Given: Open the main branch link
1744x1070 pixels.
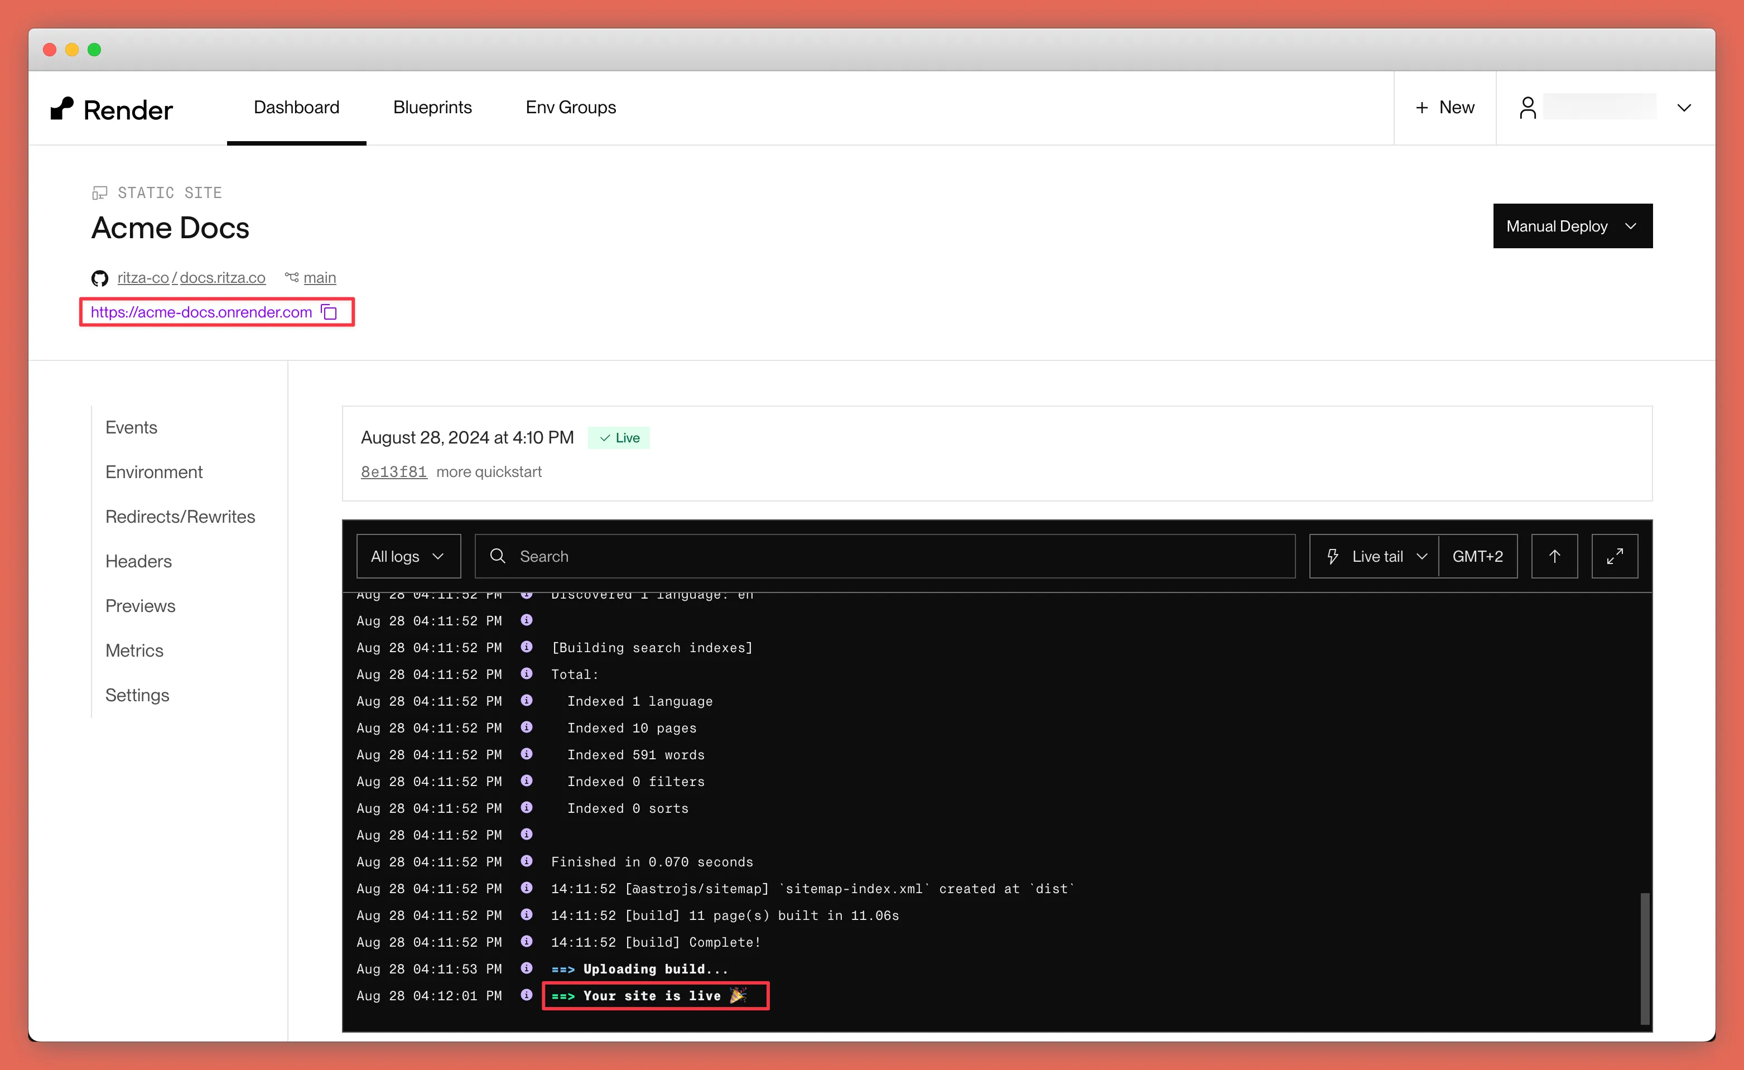Looking at the screenshot, I should coord(319,277).
